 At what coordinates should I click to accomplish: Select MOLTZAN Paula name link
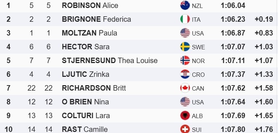click(x=89, y=33)
